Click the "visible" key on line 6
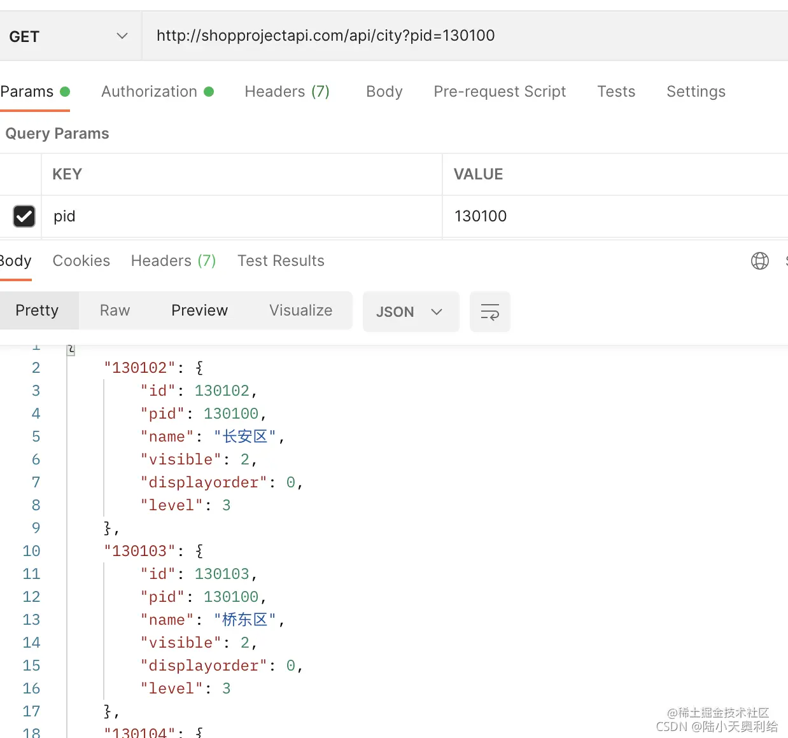The image size is (788, 738). click(x=181, y=459)
